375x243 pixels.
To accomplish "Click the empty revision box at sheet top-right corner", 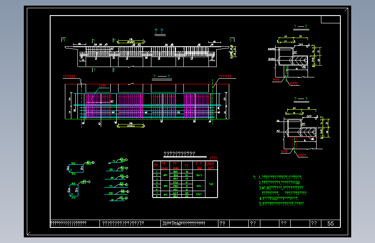I will point(330,19).
